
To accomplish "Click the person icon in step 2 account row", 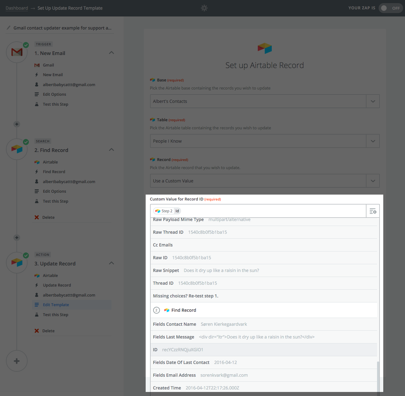I will 37,182.
